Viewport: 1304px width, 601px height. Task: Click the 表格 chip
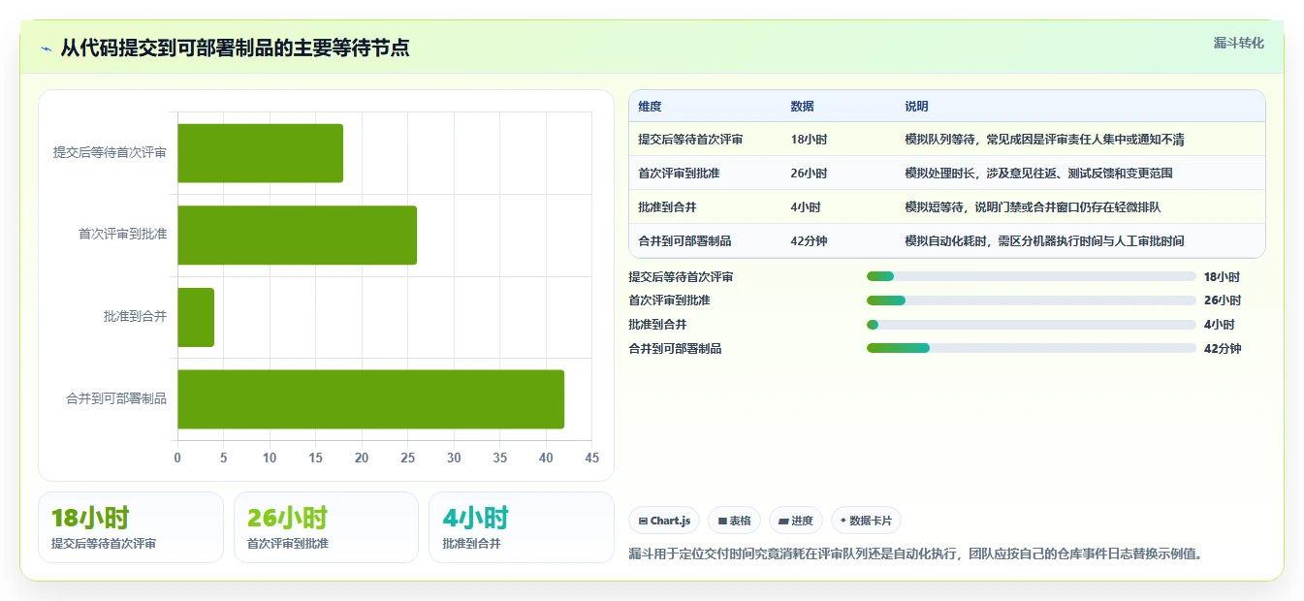[x=735, y=521]
